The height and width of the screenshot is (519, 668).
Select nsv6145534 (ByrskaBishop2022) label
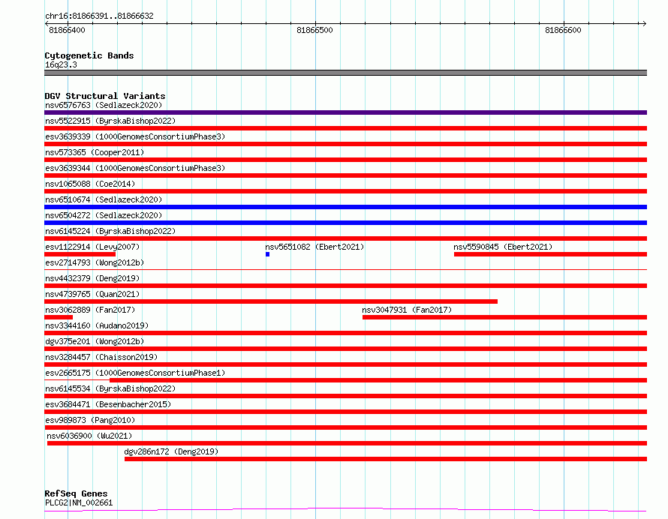[110, 388]
